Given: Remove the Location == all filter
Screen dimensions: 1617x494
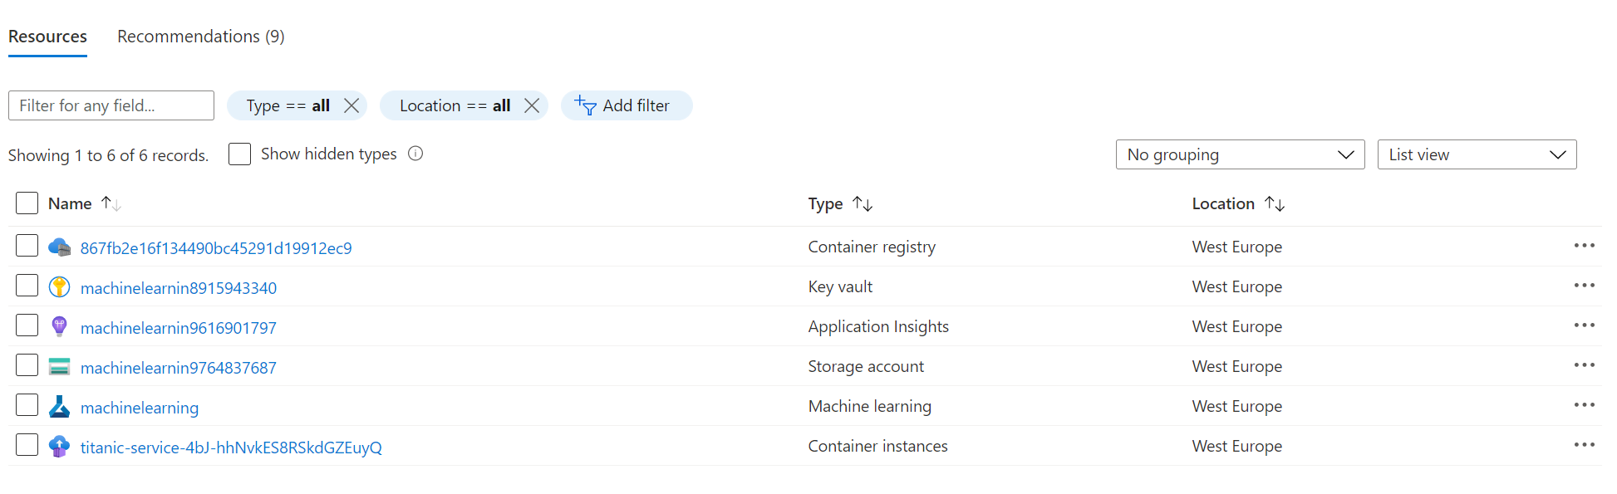Looking at the screenshot, I should (532, 105).
